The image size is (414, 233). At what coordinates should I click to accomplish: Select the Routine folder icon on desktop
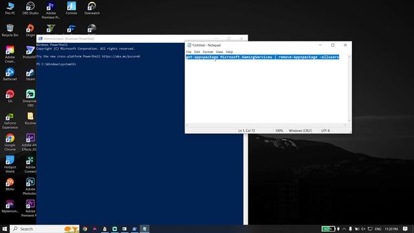coord(30,118)
